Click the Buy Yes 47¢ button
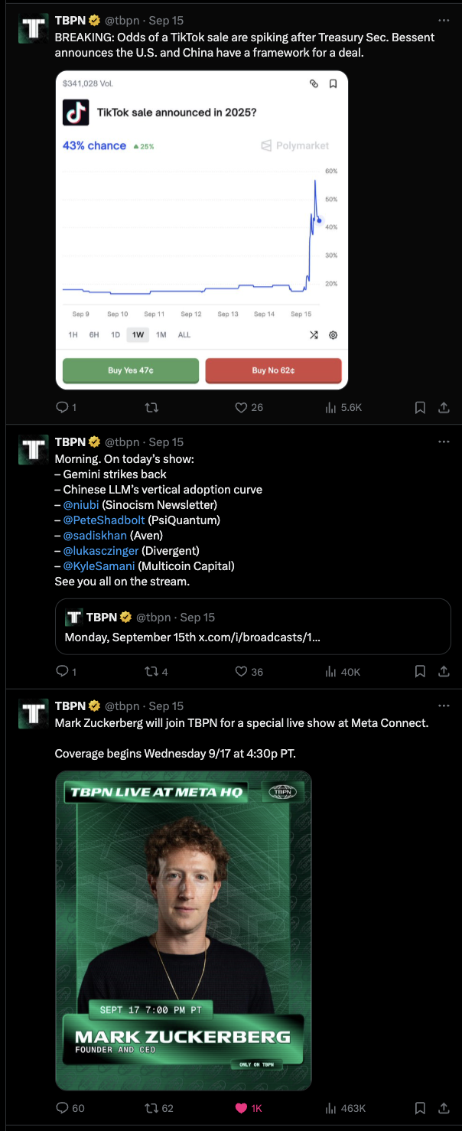The height and width of the screenshot is (1131, 462). click(129, 370)
